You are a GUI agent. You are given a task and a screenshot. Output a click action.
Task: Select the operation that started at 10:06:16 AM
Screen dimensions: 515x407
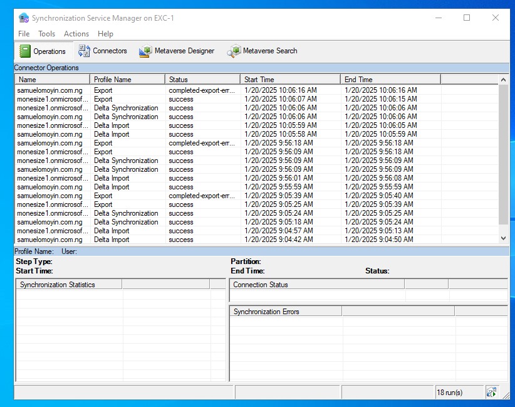[x=256, y=90]
